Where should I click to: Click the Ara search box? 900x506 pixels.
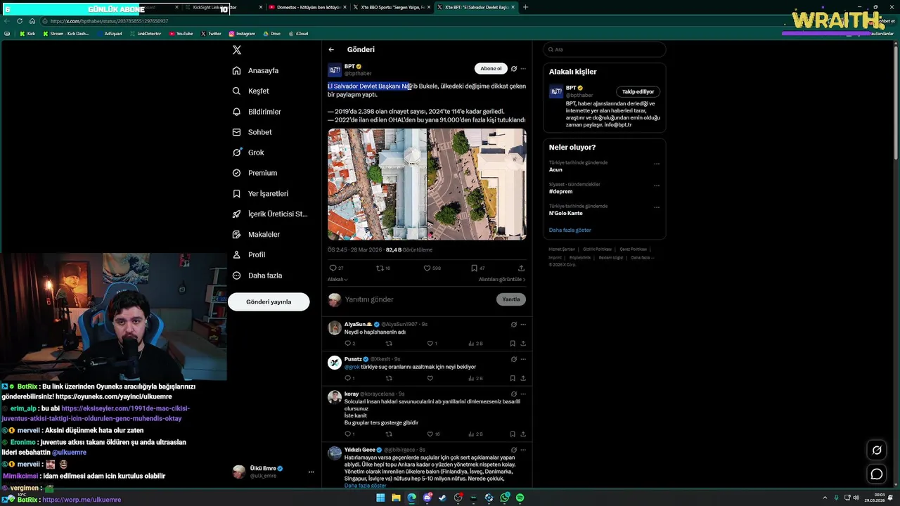[x=604, y=49]
